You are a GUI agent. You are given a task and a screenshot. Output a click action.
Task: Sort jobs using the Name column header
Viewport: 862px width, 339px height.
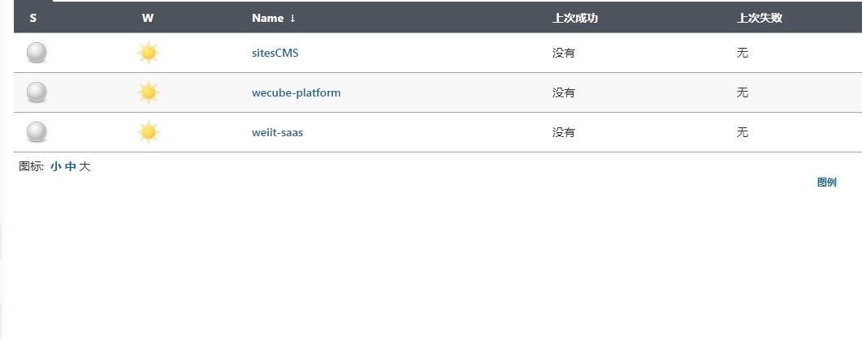click(x=268, y=18)
